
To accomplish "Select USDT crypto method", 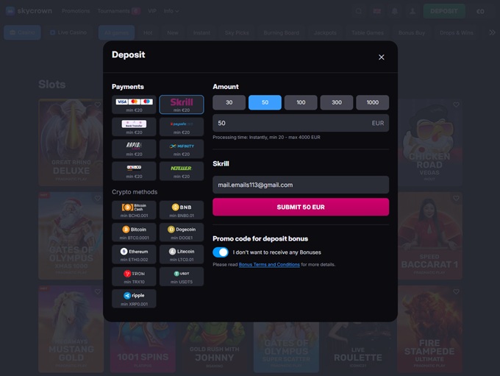I will 181,276.
